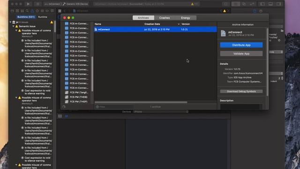Toggle the Inspectors panel visibility
Viewport: 300px width, 169px height.
point(278,4)
